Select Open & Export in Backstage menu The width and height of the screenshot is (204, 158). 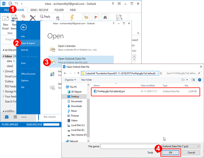[x=28, y=43]
